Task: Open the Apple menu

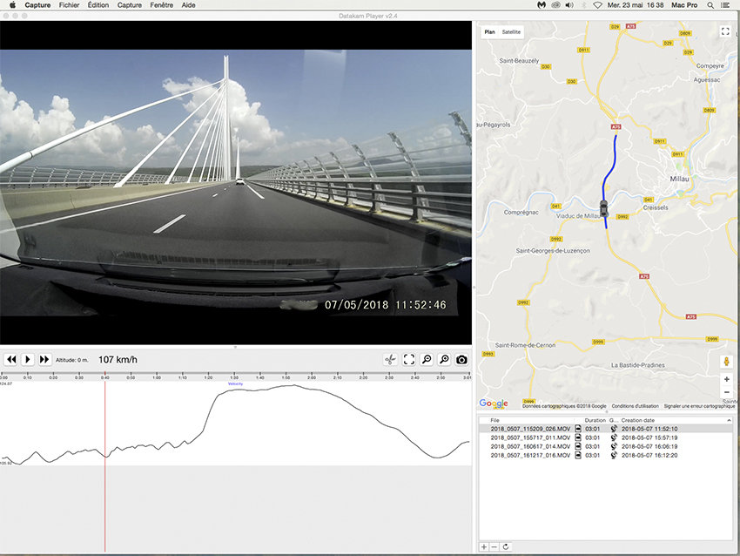Action: tap(13, 4)
